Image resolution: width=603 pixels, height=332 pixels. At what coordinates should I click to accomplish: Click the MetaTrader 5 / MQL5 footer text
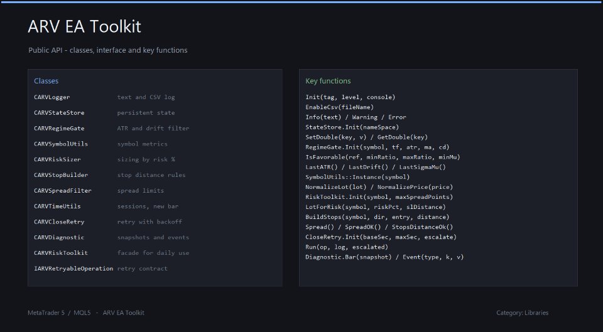click(x=86, y=313)
